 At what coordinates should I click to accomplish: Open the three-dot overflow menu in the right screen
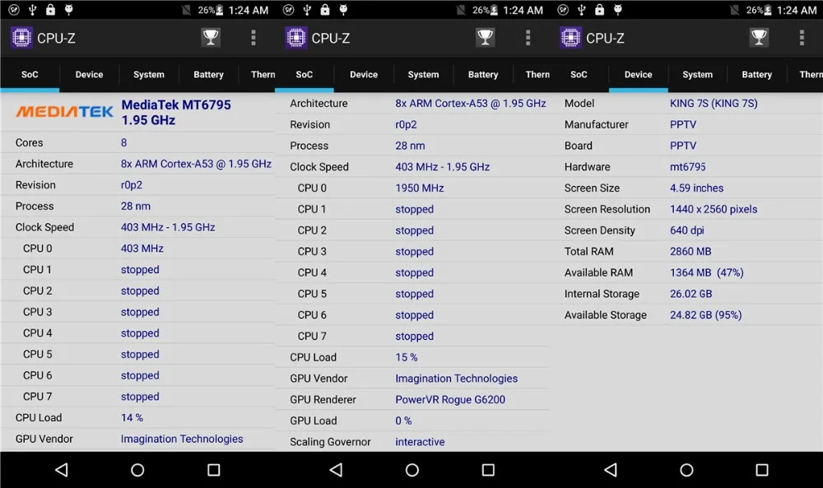[x=802, y=37]
